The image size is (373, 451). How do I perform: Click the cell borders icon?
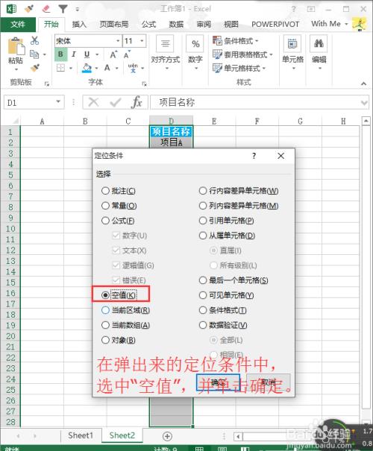click(60, 68)
